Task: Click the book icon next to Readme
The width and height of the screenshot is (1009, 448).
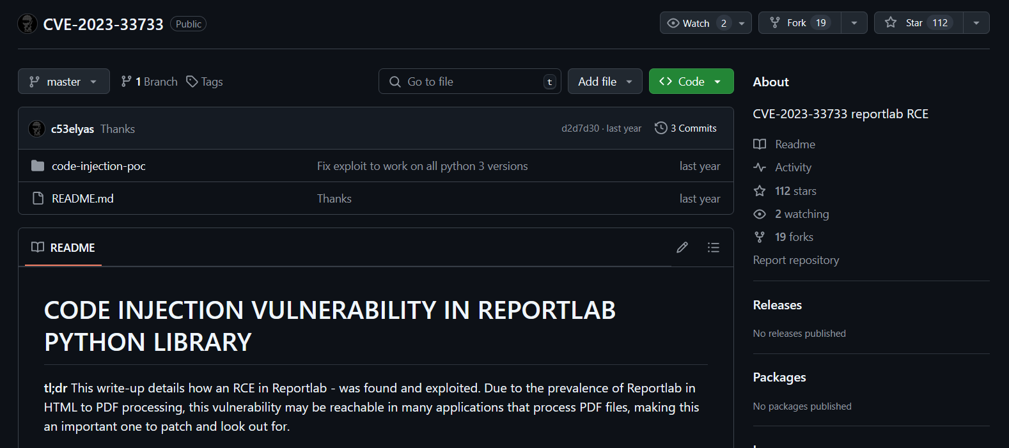Action: click(760, 144)
